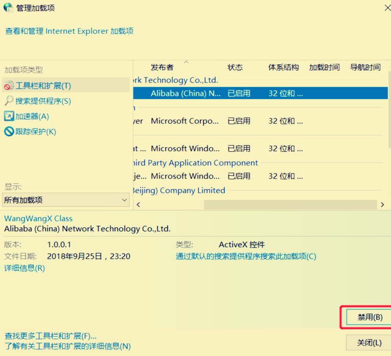The width and height of the screenshot is (391, 356).
Task: Select the Alibaba (China) N... add-on row
Action: [x=260, y=93]
